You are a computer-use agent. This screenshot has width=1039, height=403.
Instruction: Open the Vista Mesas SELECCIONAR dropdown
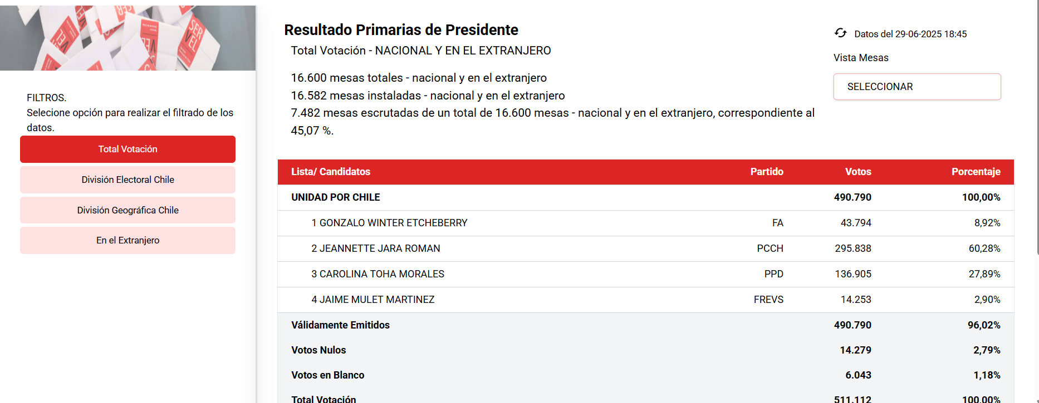point(917,87)
